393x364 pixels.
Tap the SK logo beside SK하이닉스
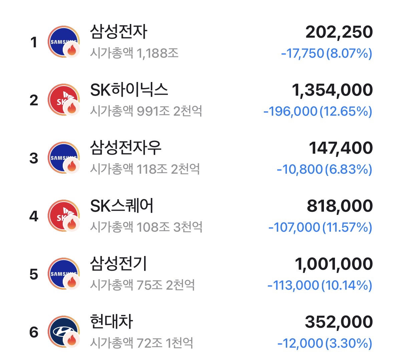(64, 100)
